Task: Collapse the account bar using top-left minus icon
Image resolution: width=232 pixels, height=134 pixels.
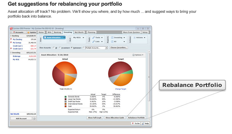Action: (x=11, y=32)
